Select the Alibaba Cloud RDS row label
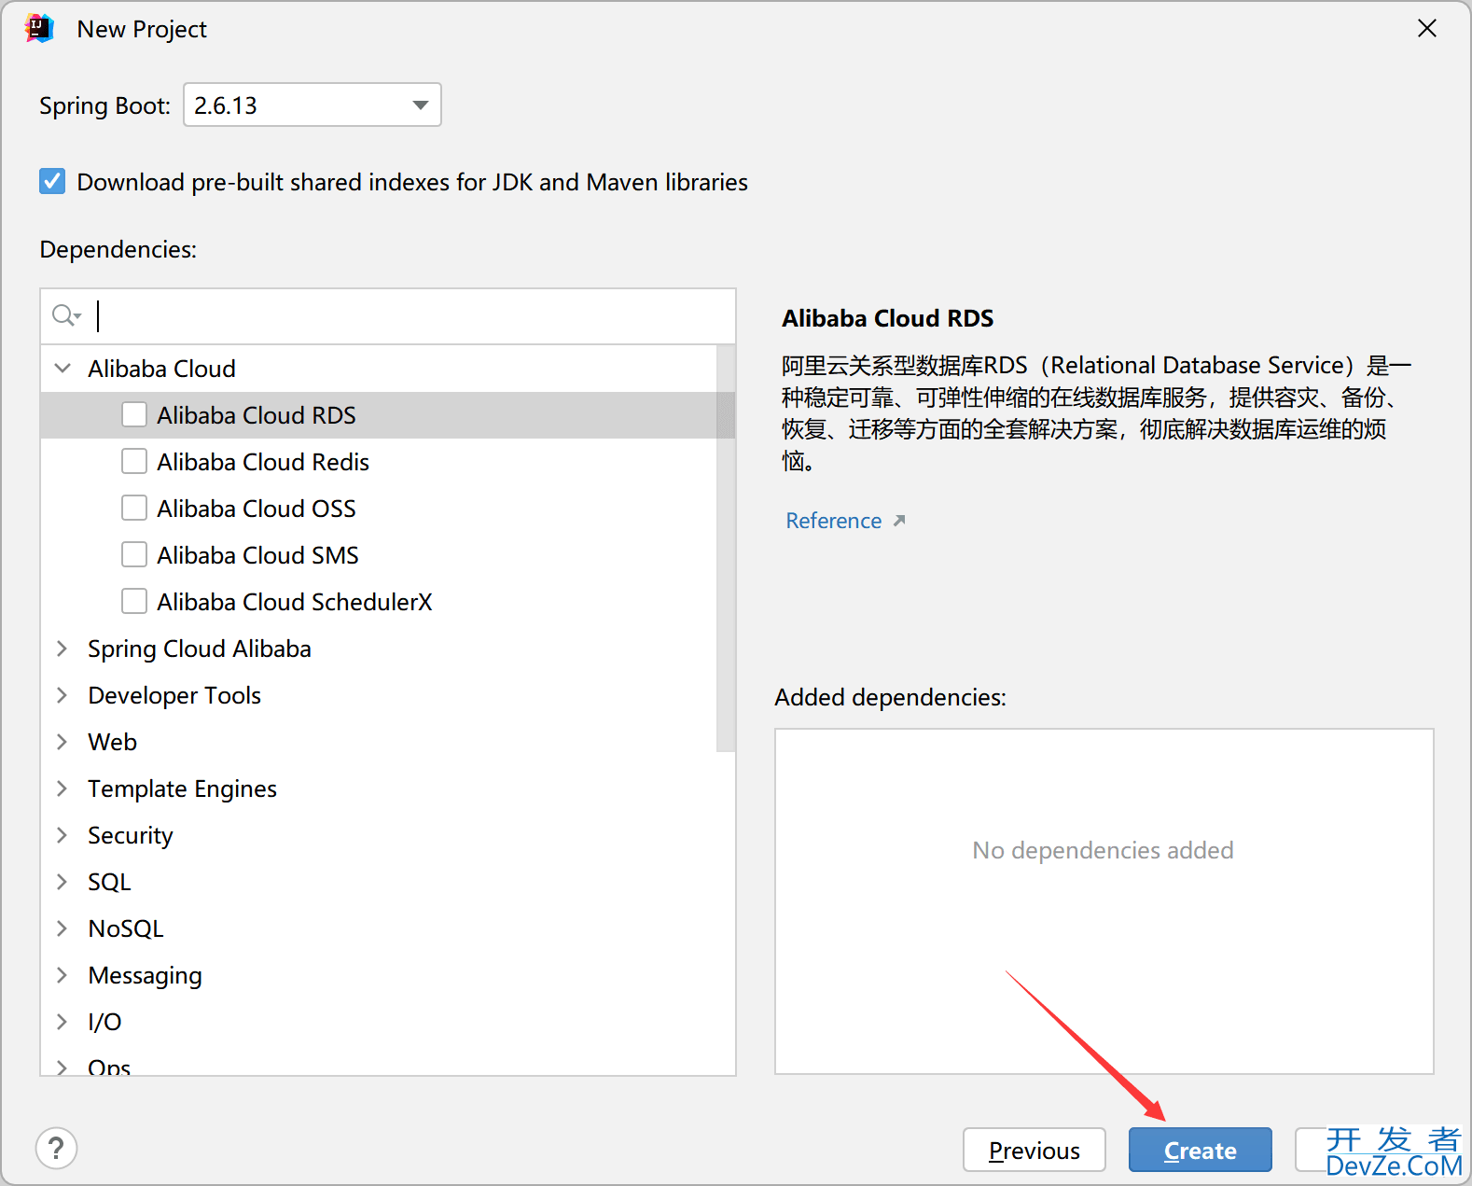The width and height of the screenshot is (1472, 1186). (x=257, y=415)
